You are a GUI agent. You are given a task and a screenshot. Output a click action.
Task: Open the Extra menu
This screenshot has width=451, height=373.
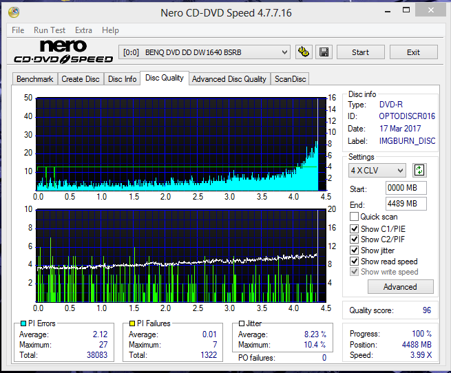(x=83, y=30)
